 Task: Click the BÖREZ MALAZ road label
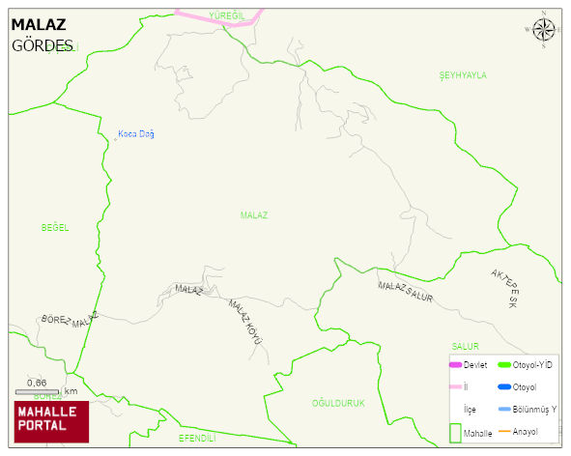pos(70,320)
